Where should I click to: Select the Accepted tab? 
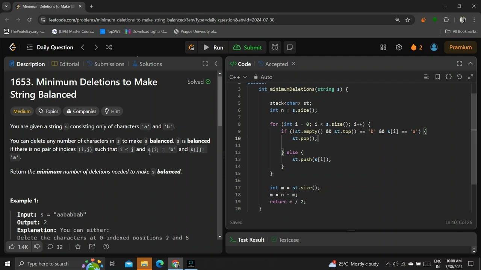click(x=273, y=64)
